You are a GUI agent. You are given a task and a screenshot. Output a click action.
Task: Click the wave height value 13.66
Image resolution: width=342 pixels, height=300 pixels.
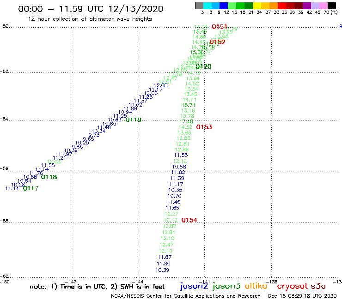(x=184, y=132)
